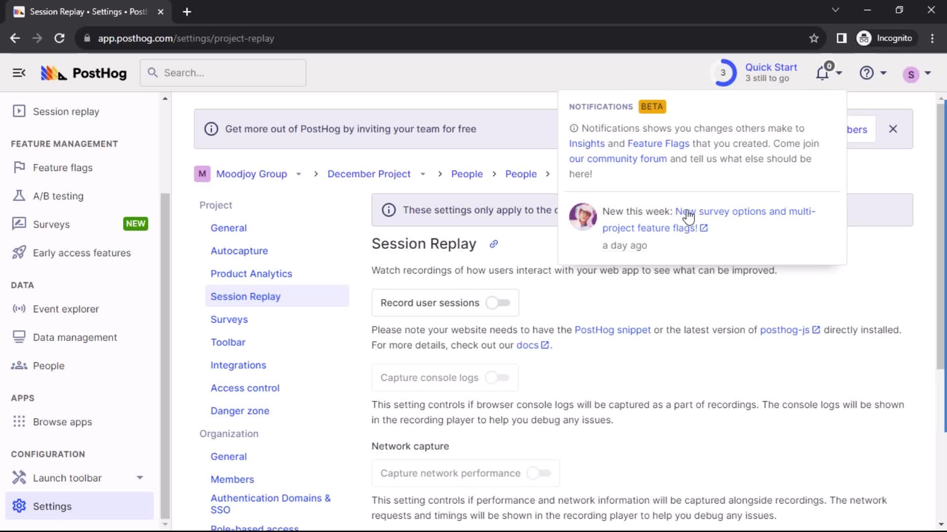Select the General settings menu item
Image resolution: width=947 pixels, height=532 pixels.
229,228
